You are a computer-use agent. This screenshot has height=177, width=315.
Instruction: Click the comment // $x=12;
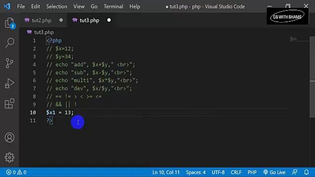pos(60,49)
